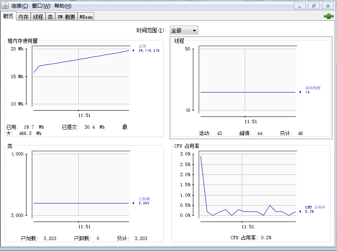Viewport: 337px width, 251px height.
Task: Restore the inner window size
Action: (x=314, y=6)
